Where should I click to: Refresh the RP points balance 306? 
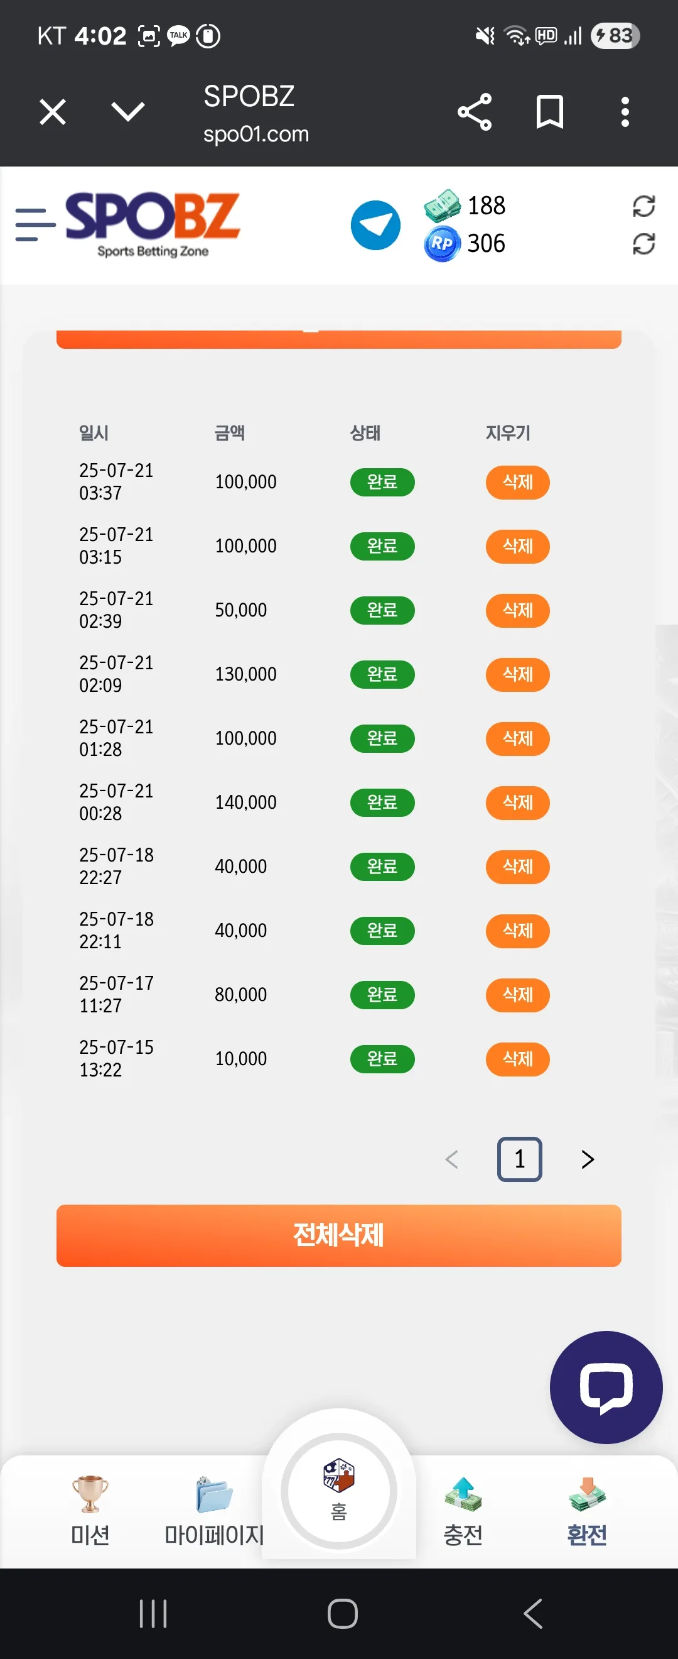point(643,243)
